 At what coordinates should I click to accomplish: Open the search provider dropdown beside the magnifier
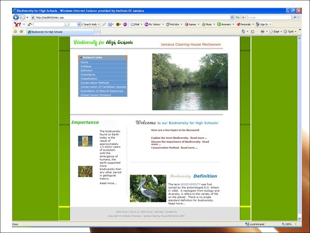[299, 17]
